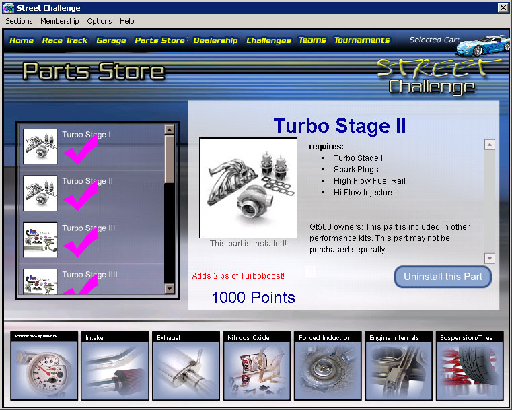The height and width of the screenshot is (410, 512).
Task: Open the Intake parts category
Action: 115,366
